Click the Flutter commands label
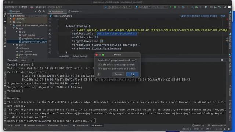The width and height of the screenshot is (235, 132). pos(62,16)
